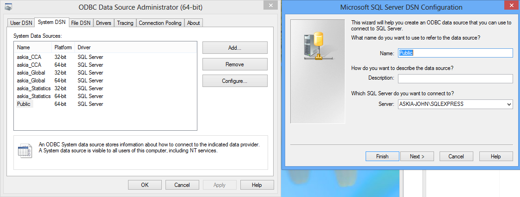Viewport: 520px width, 197px height.
Task: Open the Server dropdown list
Action: tap(509, 104)
